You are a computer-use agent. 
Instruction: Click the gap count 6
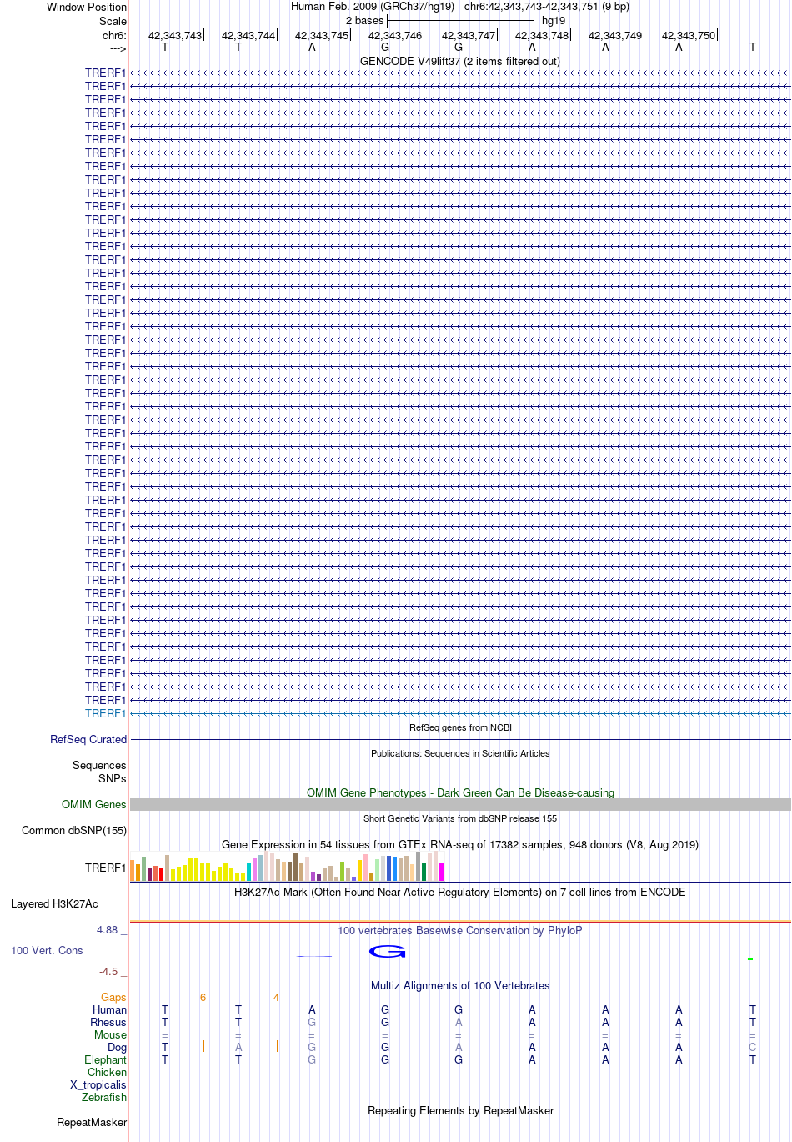coord(203,998)
